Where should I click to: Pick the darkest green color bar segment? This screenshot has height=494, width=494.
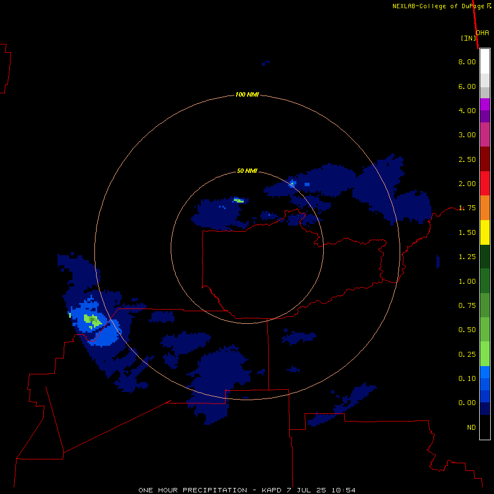[x=485, y=257]
